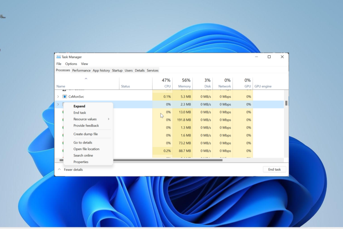Choose Open file location from the context menu
343x229 pixels.
click(x=87, y=149)
